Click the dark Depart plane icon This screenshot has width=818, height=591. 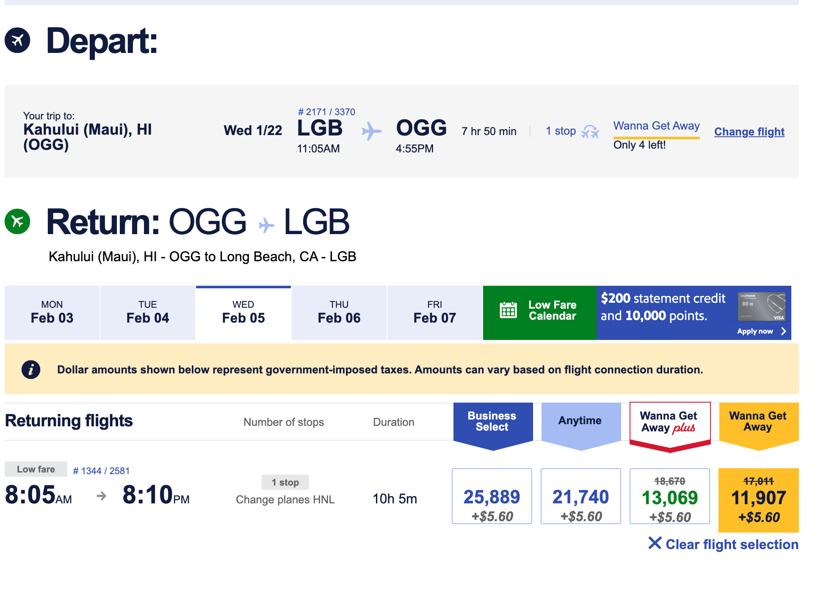point(18,40)
